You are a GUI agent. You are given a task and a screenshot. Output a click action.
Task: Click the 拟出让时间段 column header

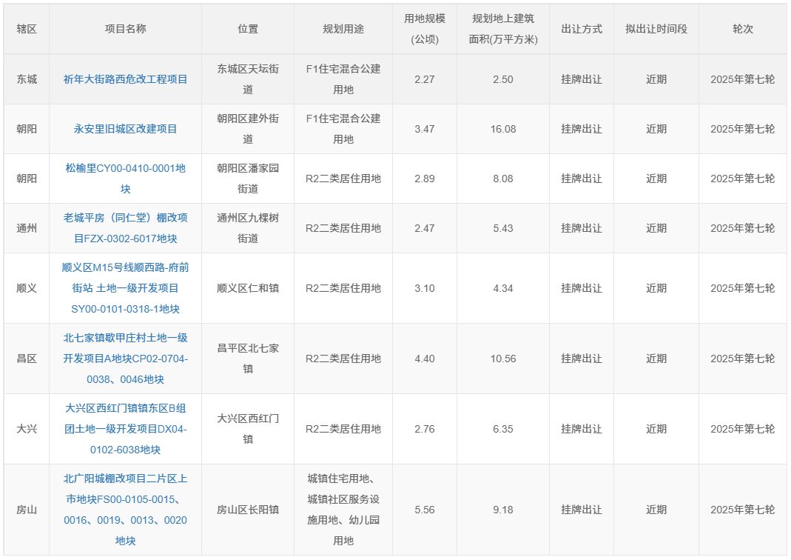click(656, 29)
